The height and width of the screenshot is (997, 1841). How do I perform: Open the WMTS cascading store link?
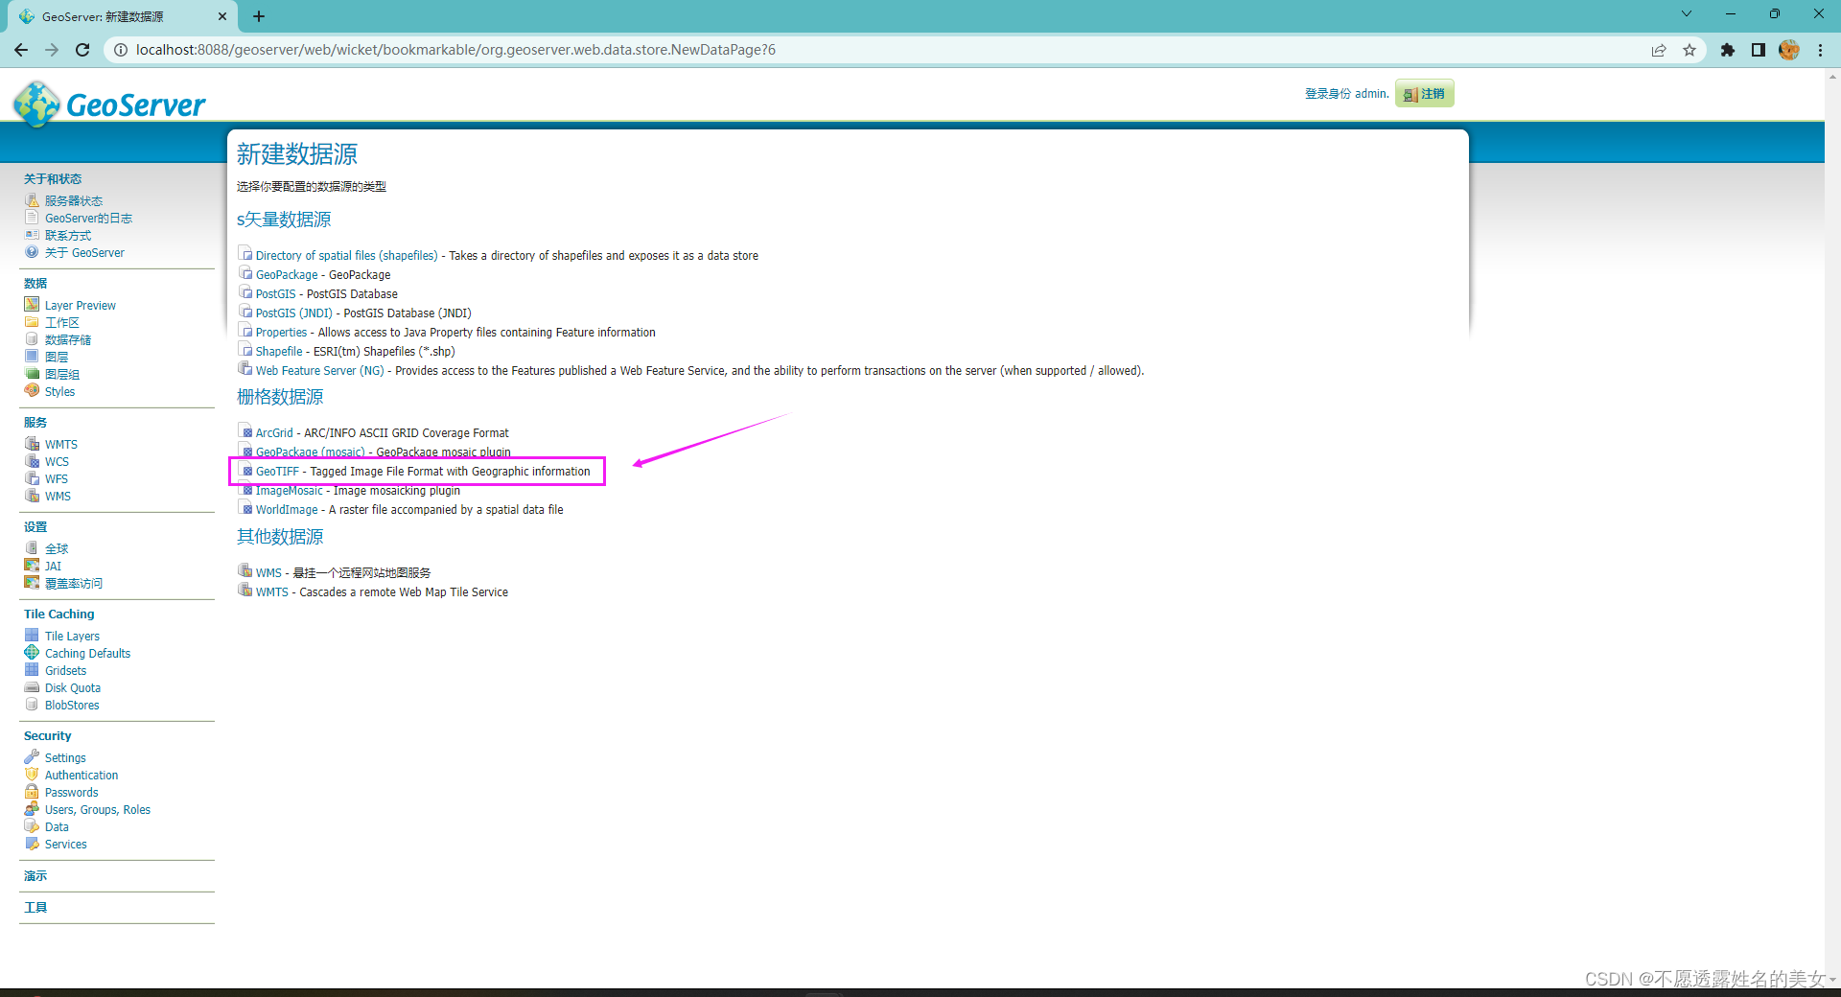(x=271, y=592)
